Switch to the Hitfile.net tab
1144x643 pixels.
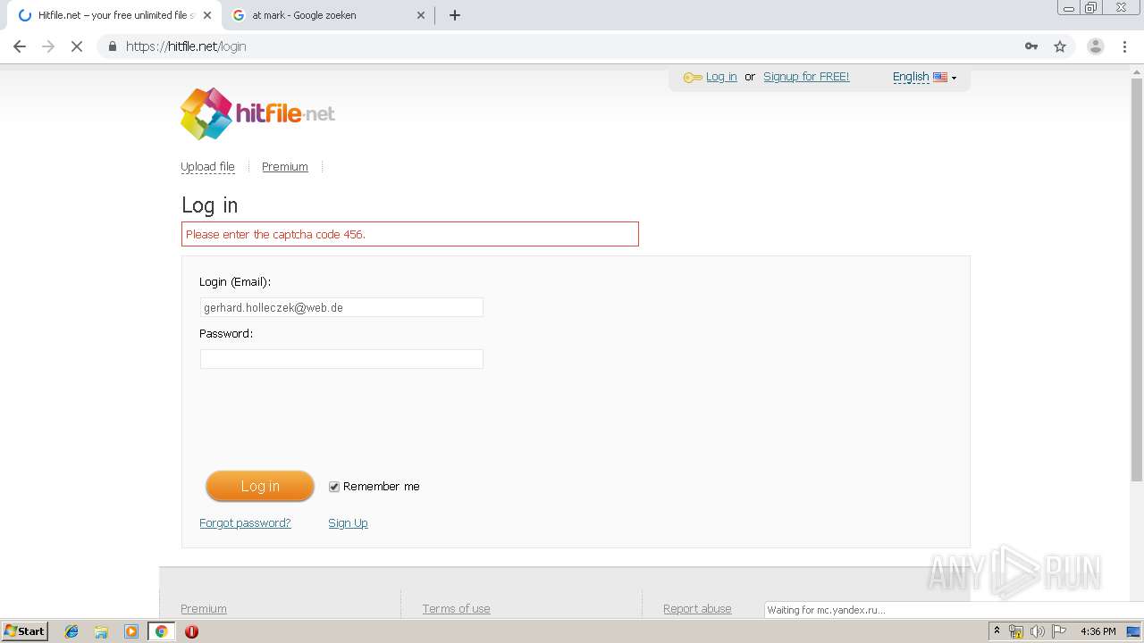114,15
